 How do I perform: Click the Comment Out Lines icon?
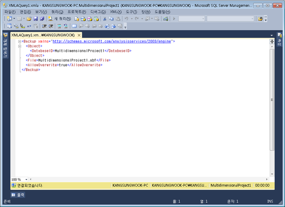[x=59, y=26]
